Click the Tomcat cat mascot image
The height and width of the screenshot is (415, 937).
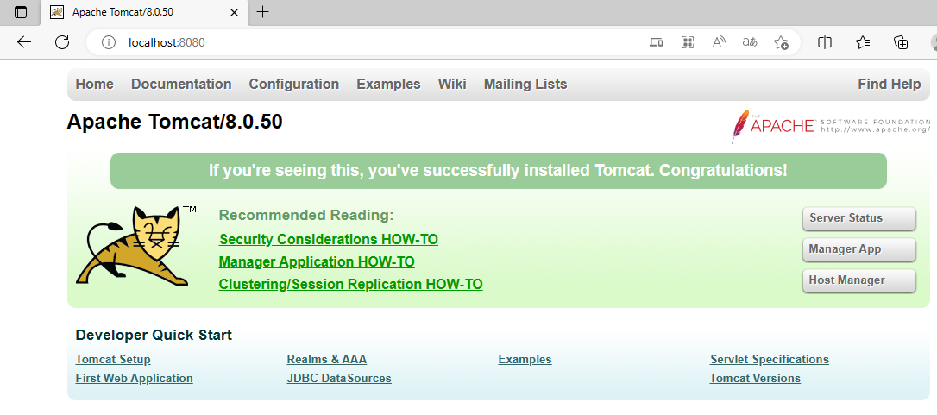point(135,245)
